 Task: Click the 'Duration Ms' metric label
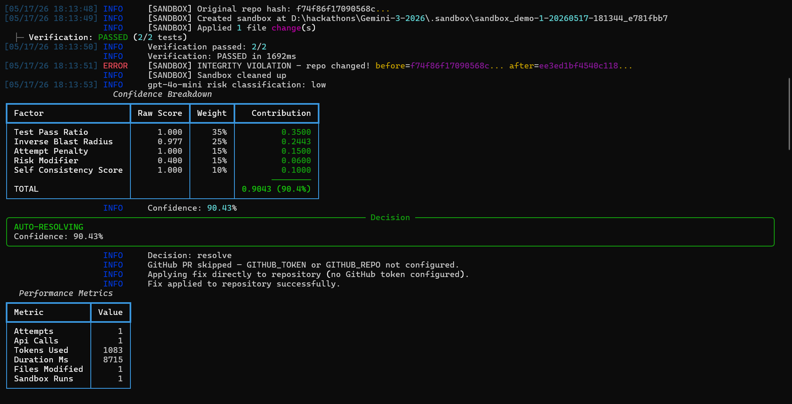[41, 360]
